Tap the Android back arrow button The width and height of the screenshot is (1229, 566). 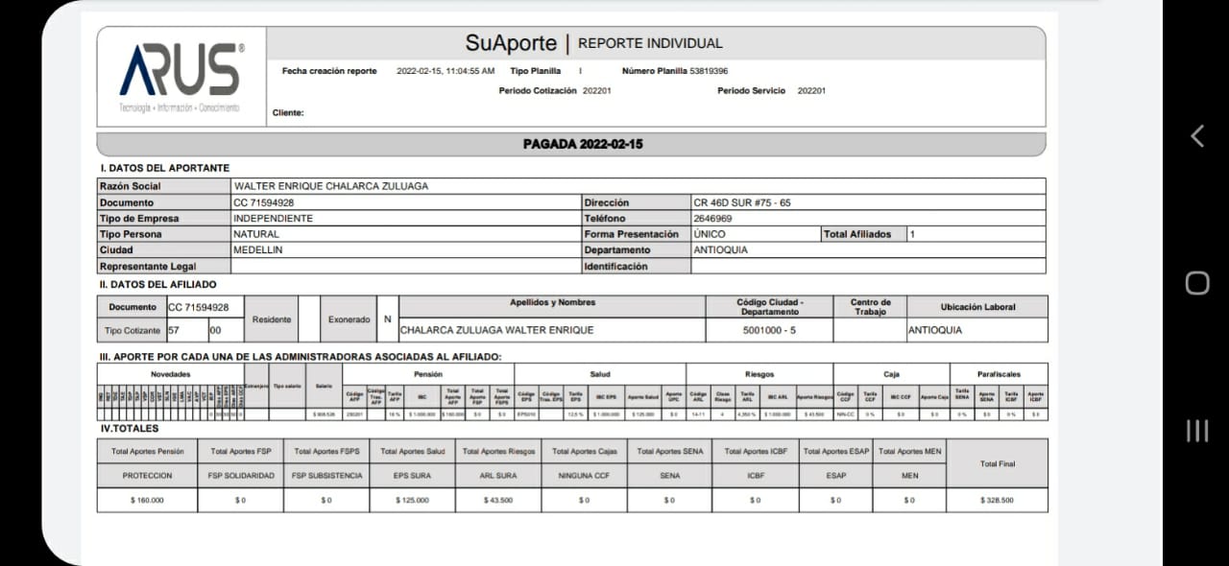click(x=1196, y=136)
